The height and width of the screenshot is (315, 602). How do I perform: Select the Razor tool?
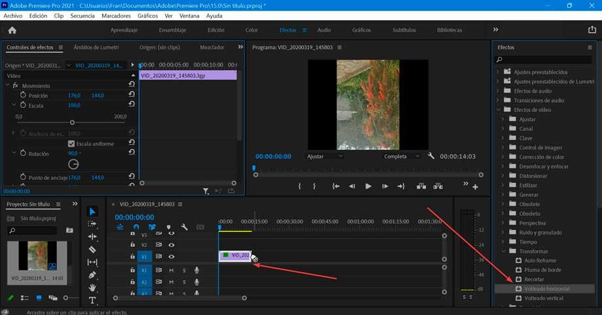coord(92,250)
